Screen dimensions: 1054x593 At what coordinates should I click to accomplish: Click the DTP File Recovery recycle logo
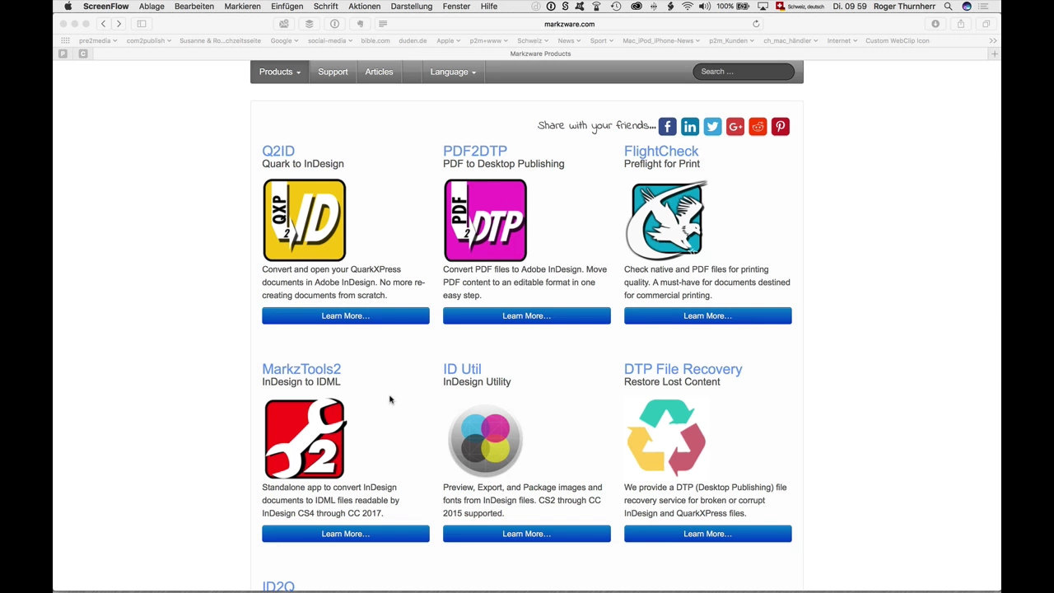(x=666, y=437)
